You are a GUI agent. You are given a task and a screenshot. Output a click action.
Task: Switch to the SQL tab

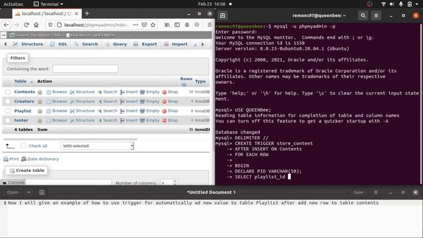[59, 44]
